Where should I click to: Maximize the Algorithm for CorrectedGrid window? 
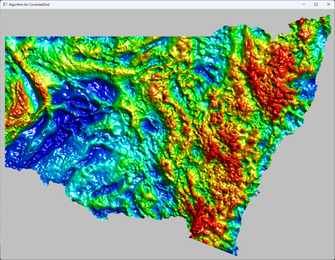(x=316, y=4)
